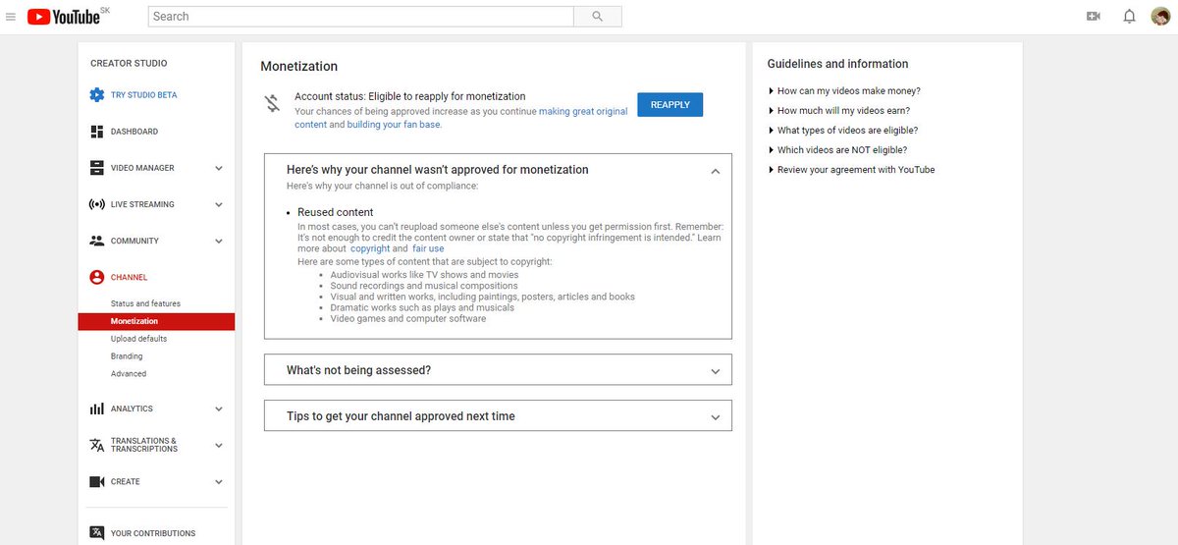Expand 'Tips to get your channel approved' panel
This screenshot has width=1178, height=545.
coord(499,416)
